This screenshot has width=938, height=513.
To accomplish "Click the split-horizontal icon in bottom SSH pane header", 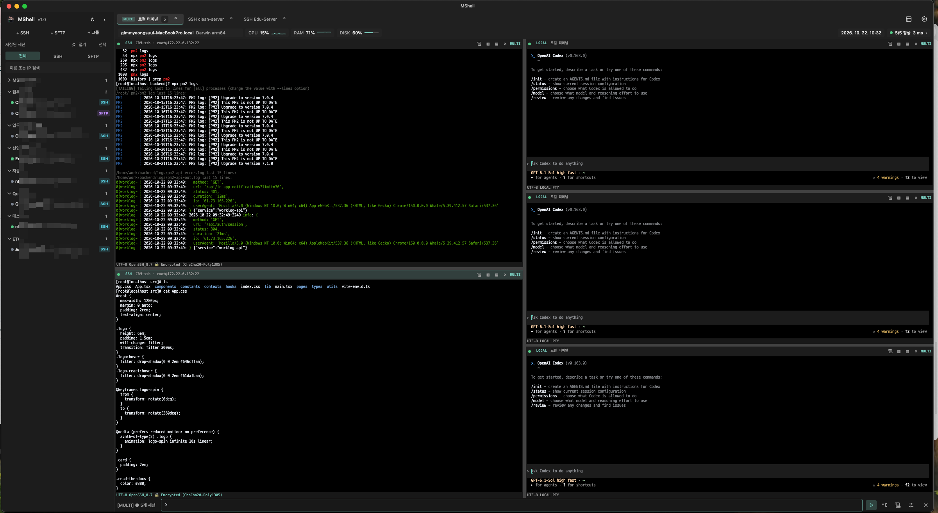I will (497, 275).
